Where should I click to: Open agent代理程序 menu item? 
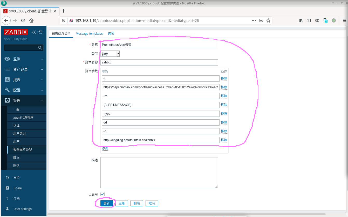pos(27,118)
